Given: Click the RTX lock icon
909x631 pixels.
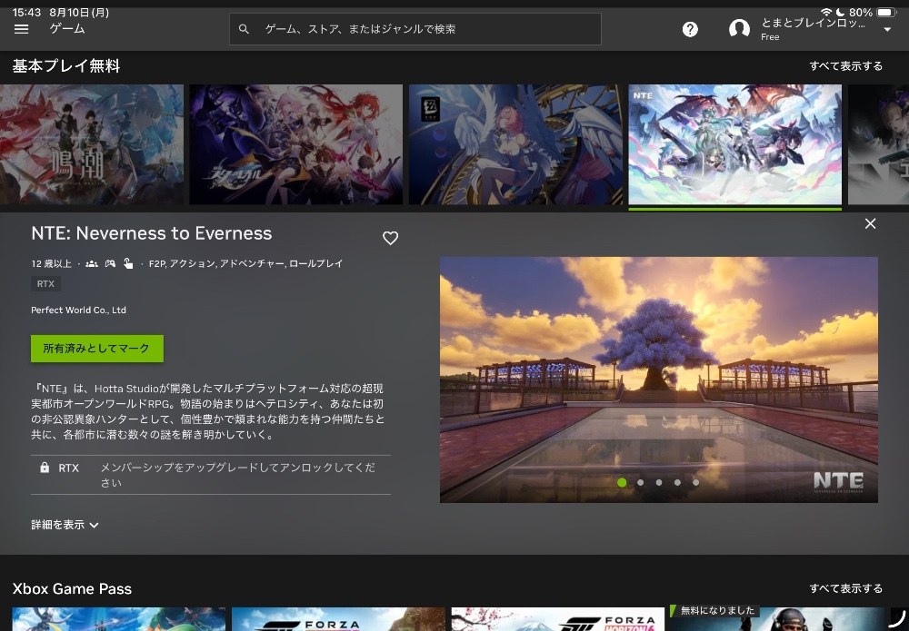Looking at the screenshot, I should 45,468.
